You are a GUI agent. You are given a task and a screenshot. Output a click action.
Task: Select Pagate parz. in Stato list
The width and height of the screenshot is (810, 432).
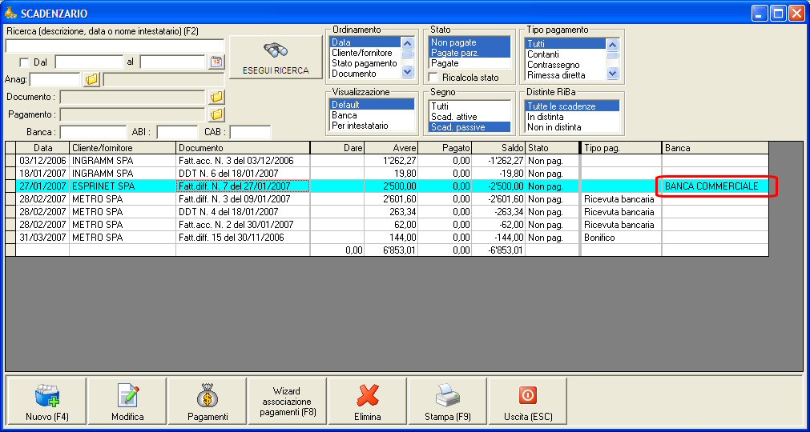[x=469, y=53]
